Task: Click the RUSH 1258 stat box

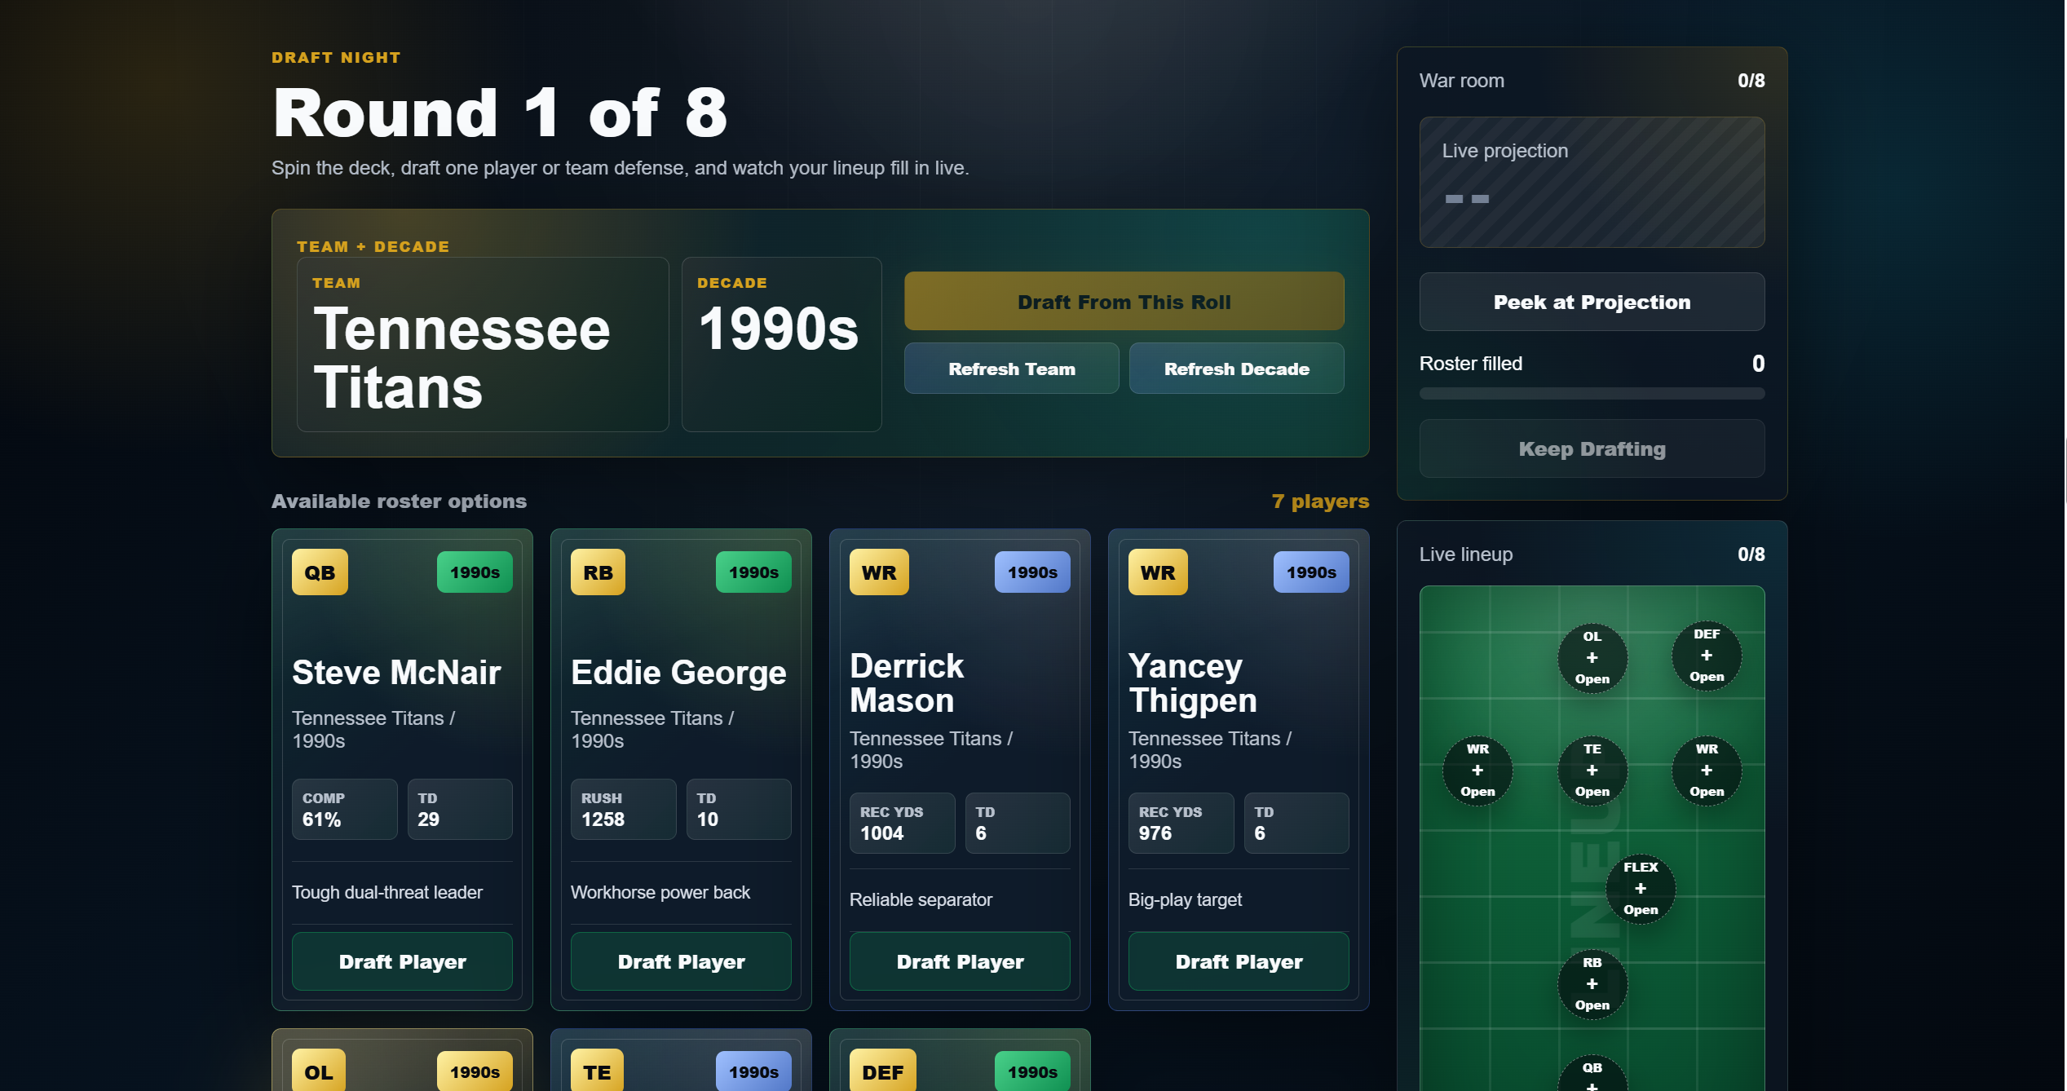Action: pos(624,809)
